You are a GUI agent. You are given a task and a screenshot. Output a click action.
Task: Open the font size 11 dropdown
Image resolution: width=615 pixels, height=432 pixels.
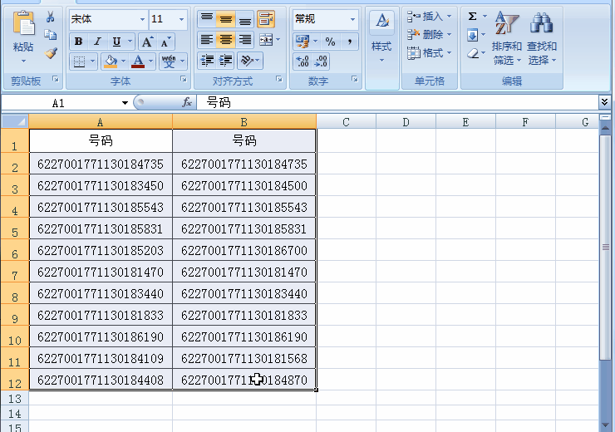click(x=181, y=19)
